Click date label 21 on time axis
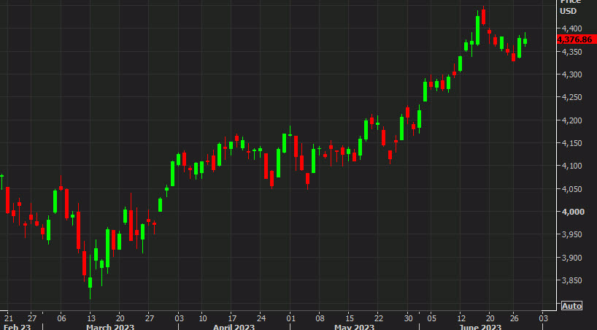Viewport: 597px width, 330px height. pyautogui.click(x=8, y=318)
